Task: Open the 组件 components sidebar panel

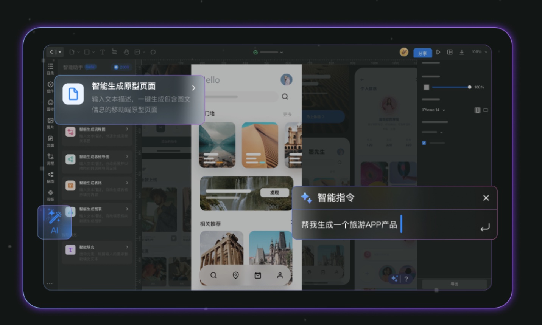Action: [x=50, y=87]
